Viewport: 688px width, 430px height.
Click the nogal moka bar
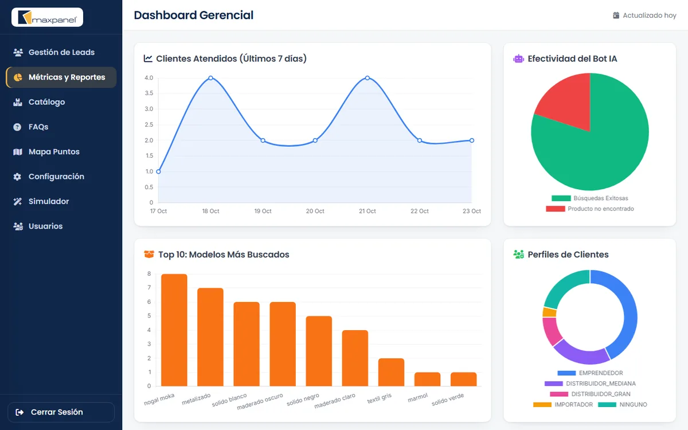point(174,330)
